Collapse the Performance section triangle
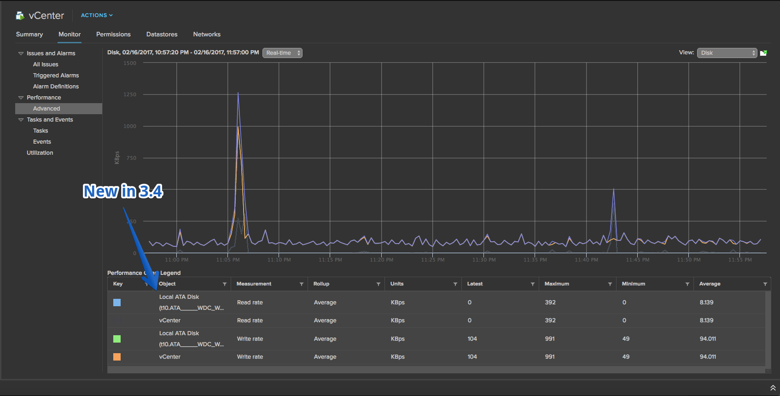The height and width of the screenshot is (396, 780). click(21, 98)
